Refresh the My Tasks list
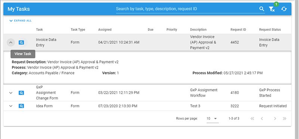Image resolution: width=299 pixels, height=139 pixels. (x=284, y=9)
